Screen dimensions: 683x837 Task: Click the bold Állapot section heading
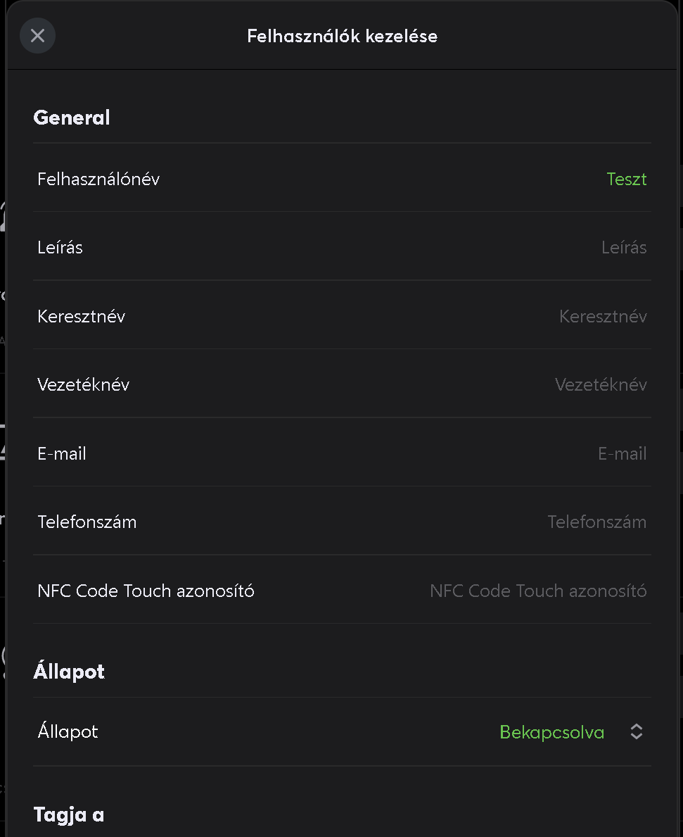click(x=69, y=670)
